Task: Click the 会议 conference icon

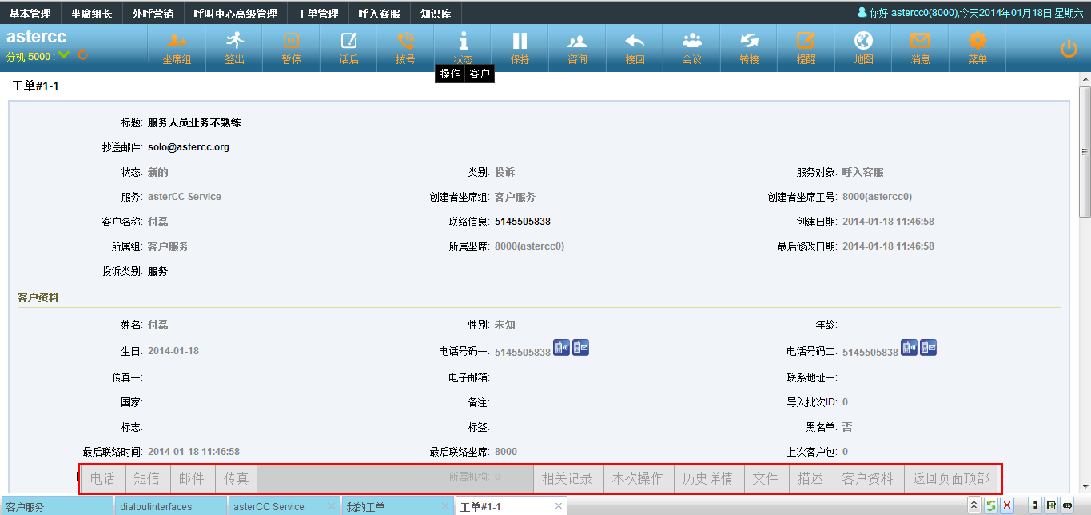Action: (691, 42)
